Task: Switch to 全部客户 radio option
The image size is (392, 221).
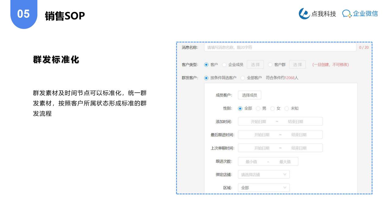Action: tap(243, 78)
